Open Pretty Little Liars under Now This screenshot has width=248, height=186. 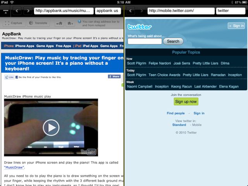coord(205,63)
